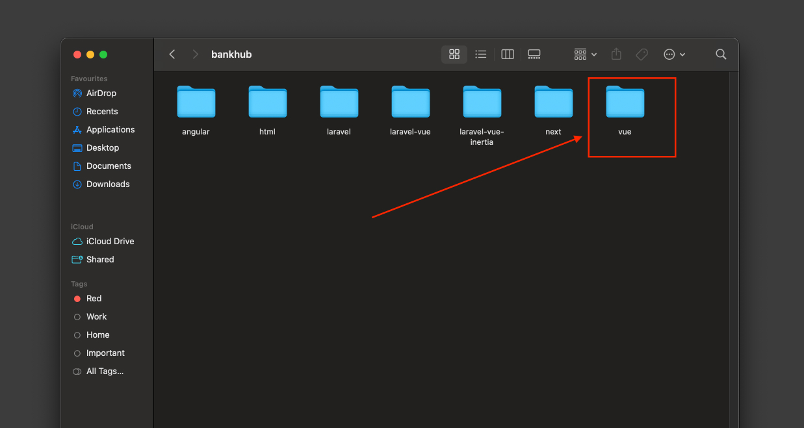
Task: Select the angular folder icon
Action: point(196,102)
